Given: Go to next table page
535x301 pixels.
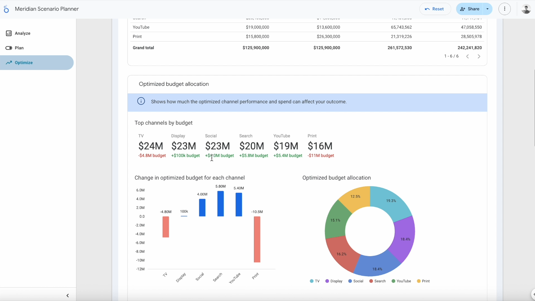Looking at the screenshot, I should [479, 57].
